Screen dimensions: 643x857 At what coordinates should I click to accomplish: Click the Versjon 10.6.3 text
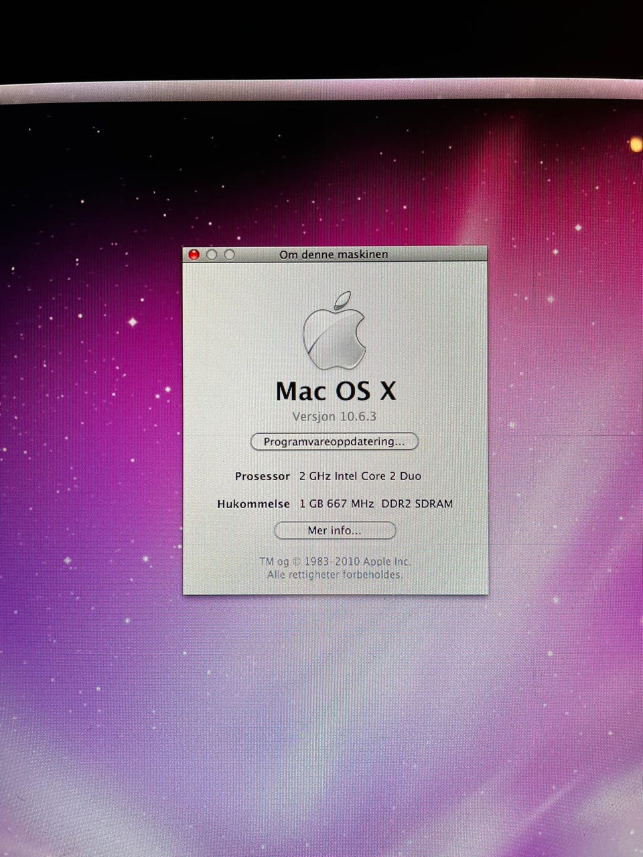click(x=334, y=416)
